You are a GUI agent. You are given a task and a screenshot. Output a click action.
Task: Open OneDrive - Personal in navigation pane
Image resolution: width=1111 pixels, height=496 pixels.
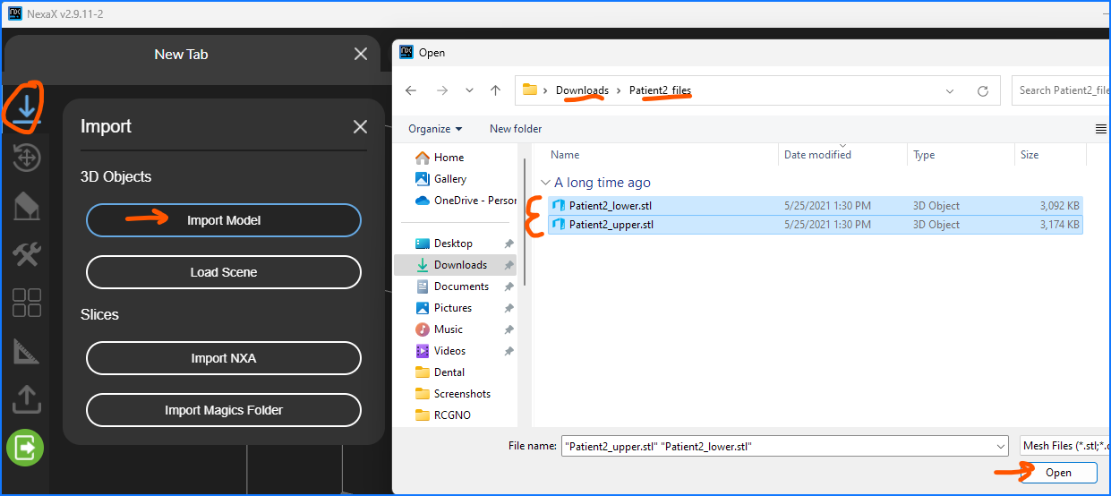coord(466,201)
